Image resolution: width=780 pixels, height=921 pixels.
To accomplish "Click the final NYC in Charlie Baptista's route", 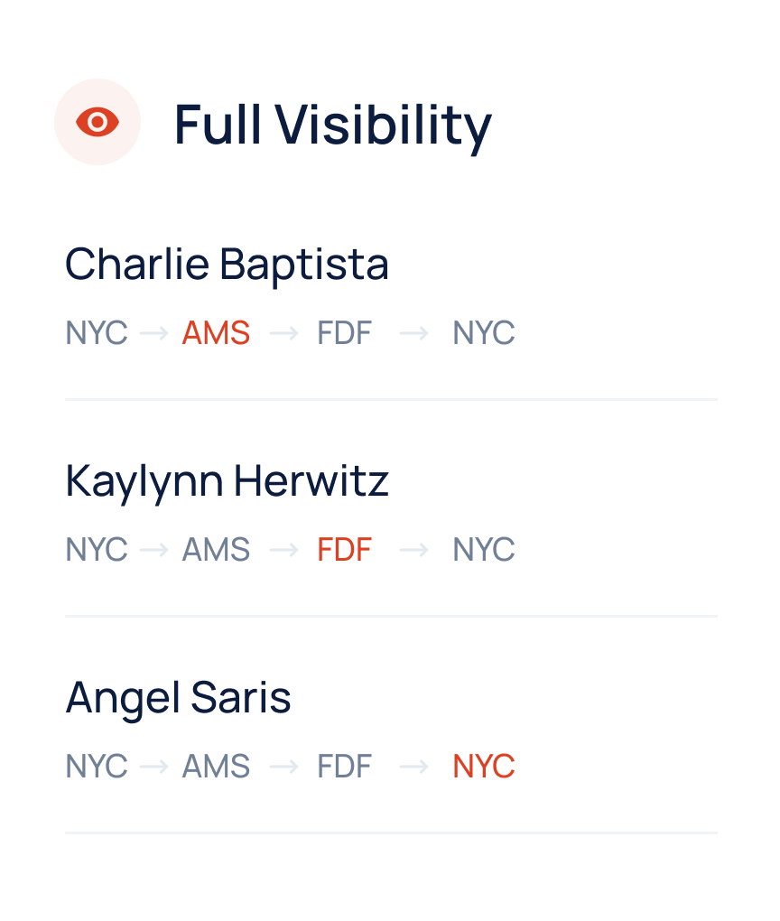I will click(x=483, y=333).
